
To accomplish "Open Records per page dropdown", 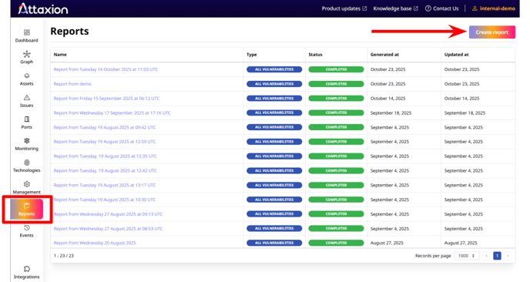I will pos(467,256).
